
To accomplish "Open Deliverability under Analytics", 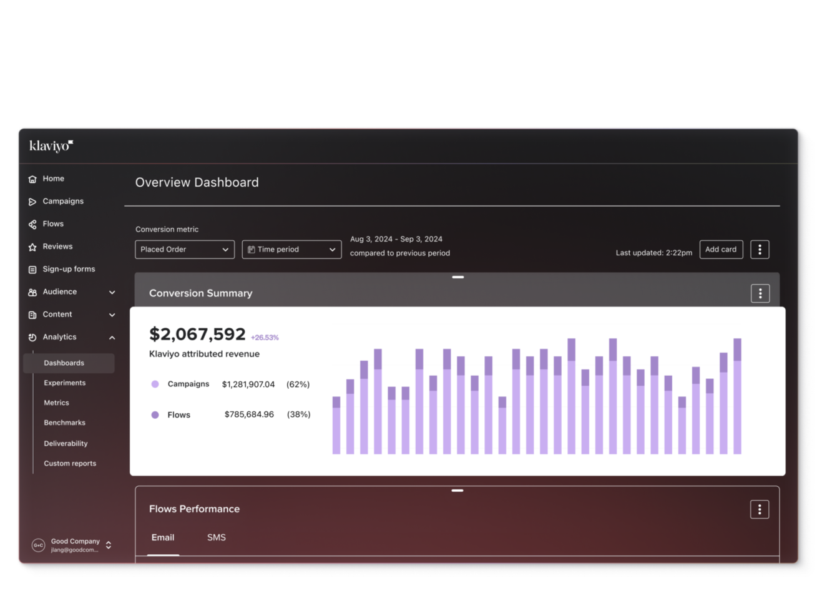I will [66, 444].
